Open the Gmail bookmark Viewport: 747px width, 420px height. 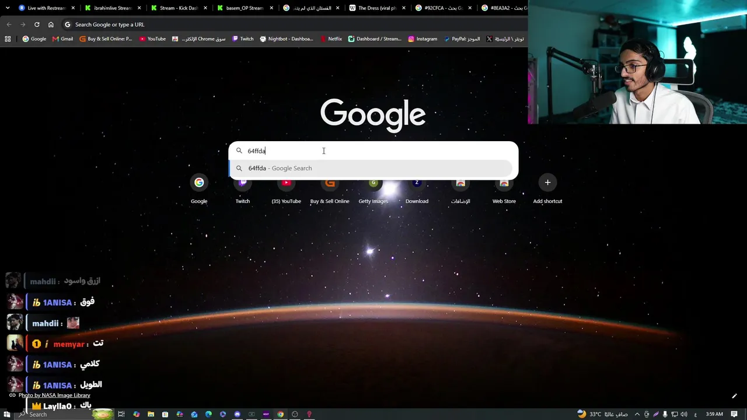(62, 39)
